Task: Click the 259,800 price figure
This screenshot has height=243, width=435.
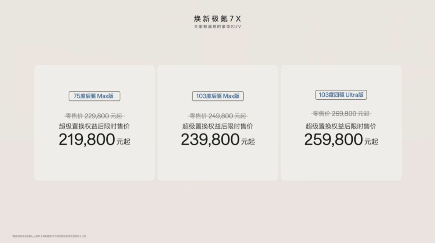Action: click(x=333, y=139)
